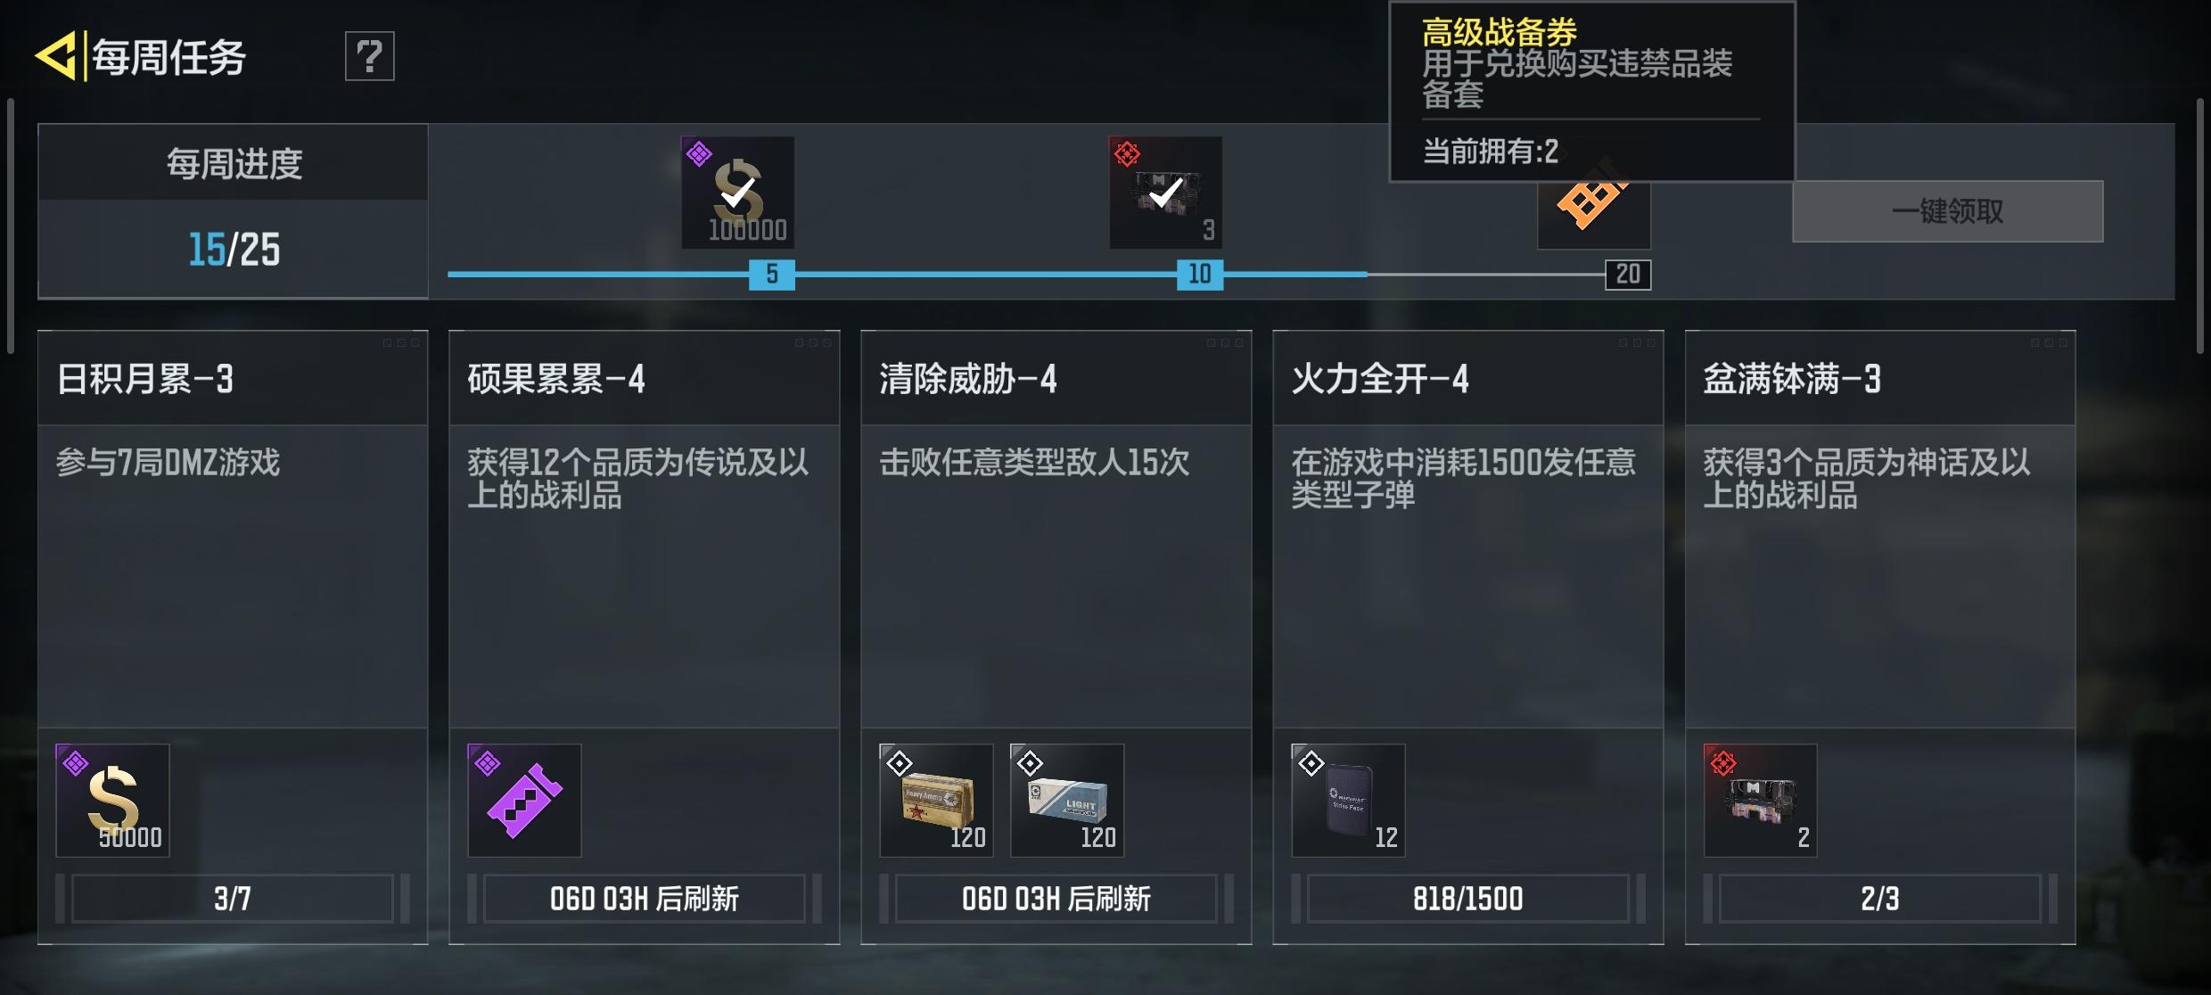Open the 日积月累-3 task card
The height and width of the screenshot is (995, 2211).
pyautogui.click(x=233, y=637)
